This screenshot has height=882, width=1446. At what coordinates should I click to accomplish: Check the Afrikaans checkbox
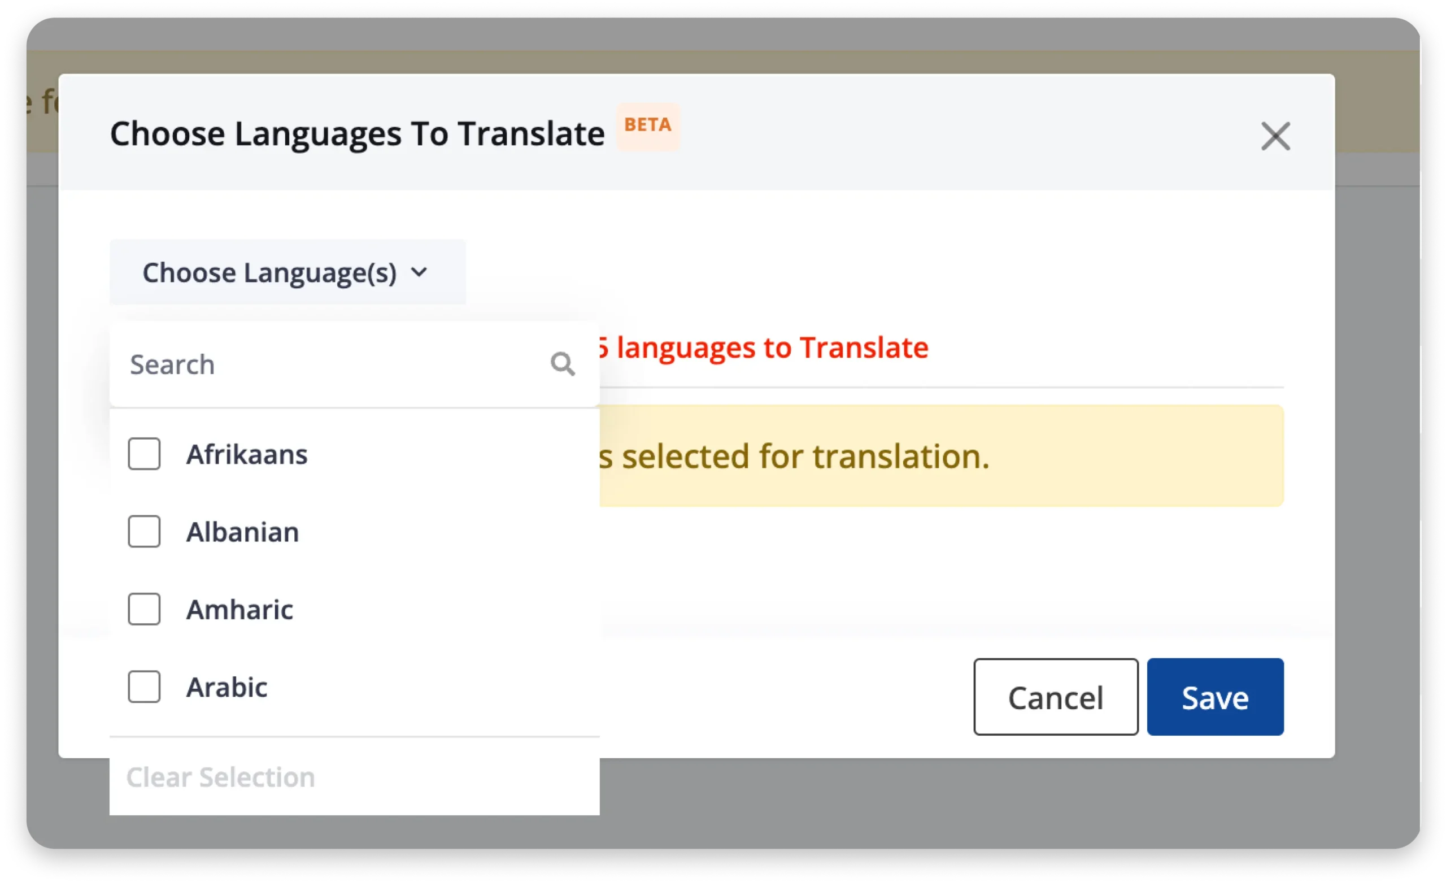tap(145, 454)
